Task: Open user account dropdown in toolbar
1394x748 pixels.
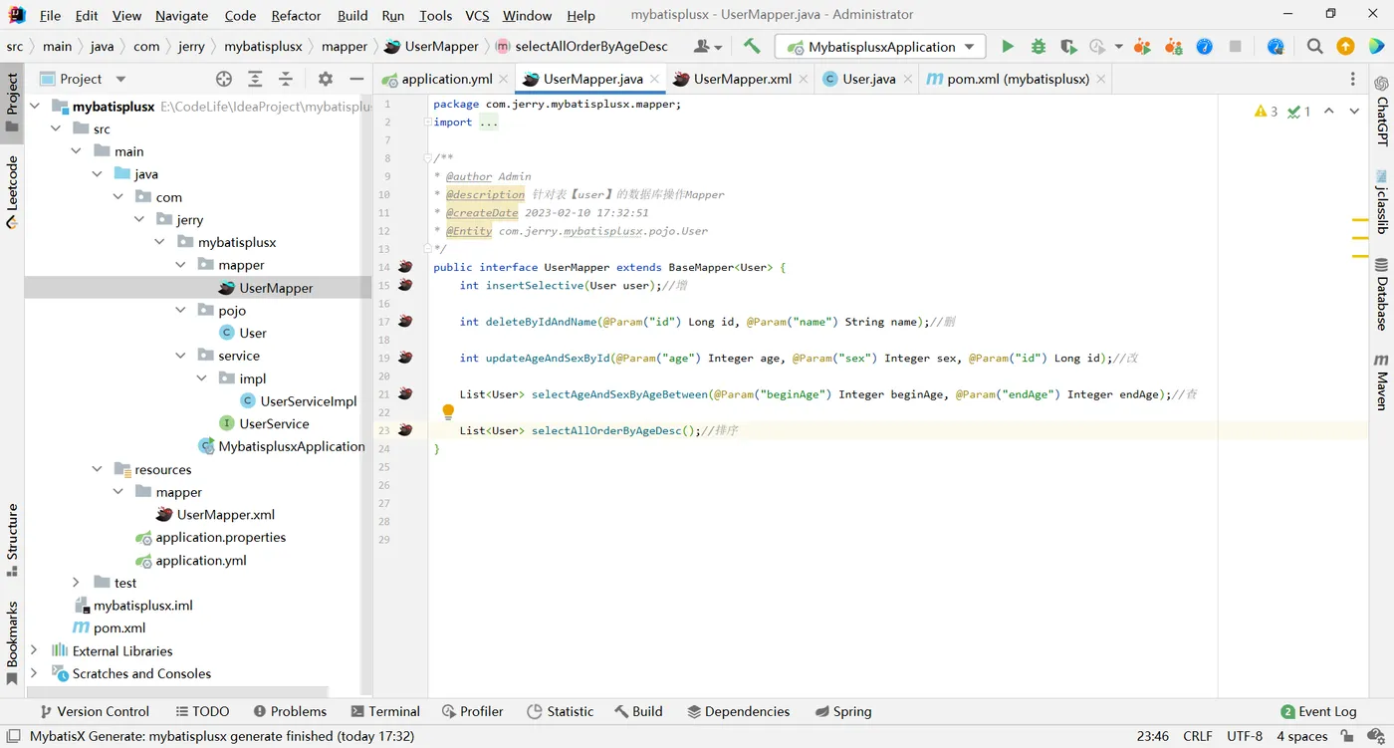Action: 707,46
